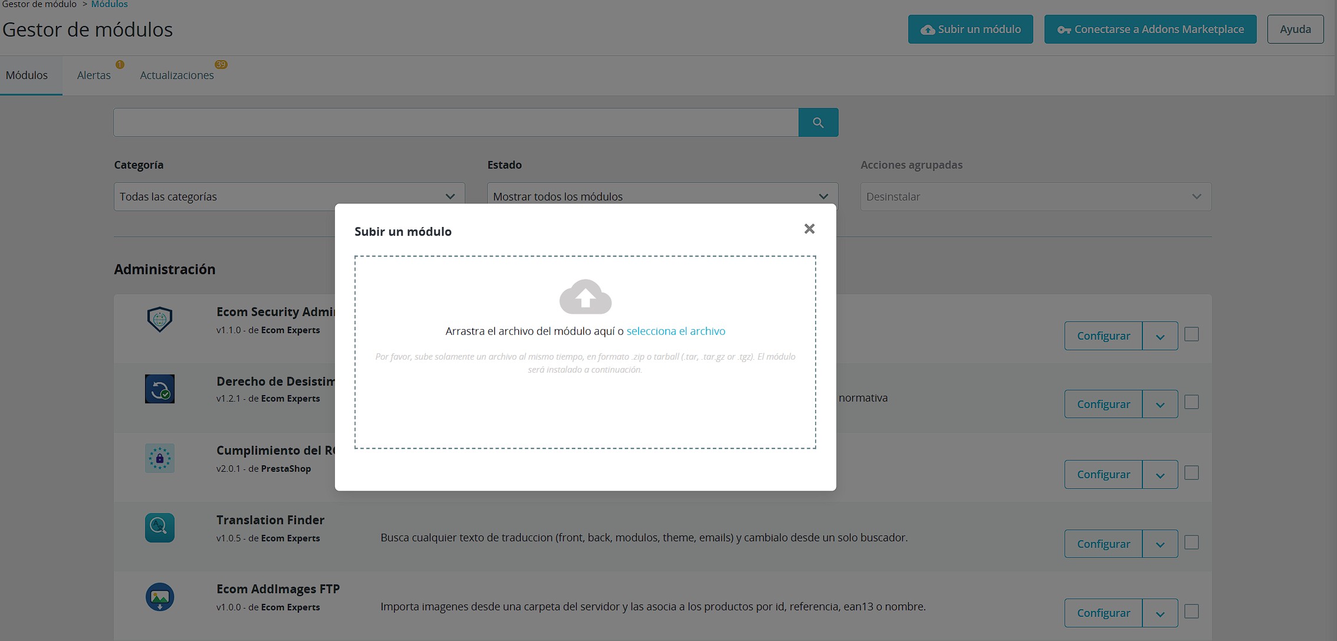Switch to the Alertas tab
Screen dimensions: 1337x641
(94, 75)
